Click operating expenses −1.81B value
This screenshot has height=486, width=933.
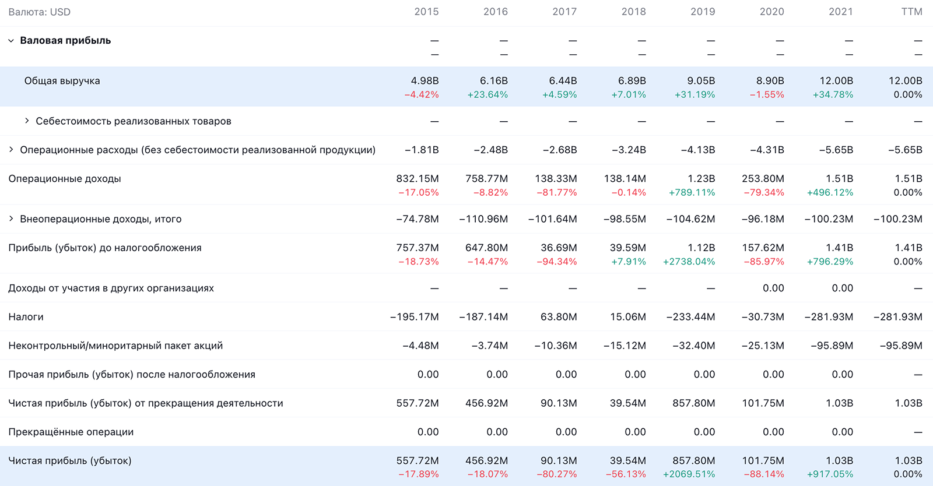click(x=422, y=150)
